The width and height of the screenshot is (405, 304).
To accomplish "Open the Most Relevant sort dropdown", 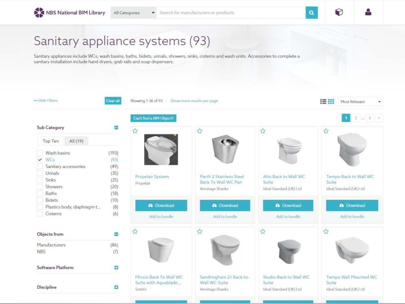I will [x=361, y=101].
